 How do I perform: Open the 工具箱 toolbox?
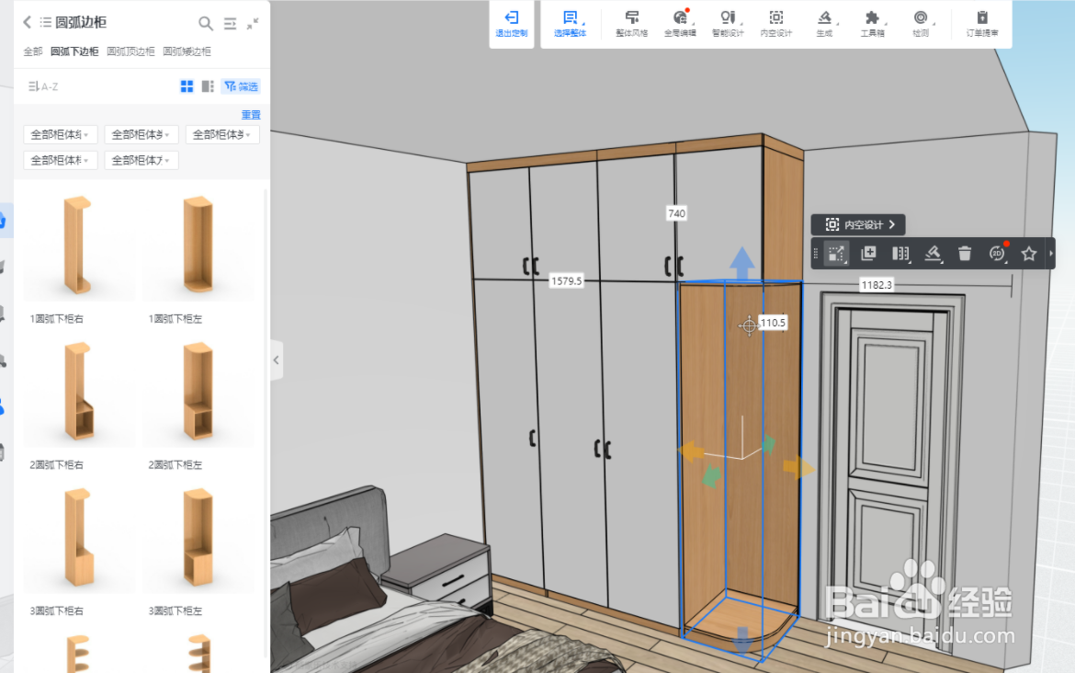(x=872, y=23)
